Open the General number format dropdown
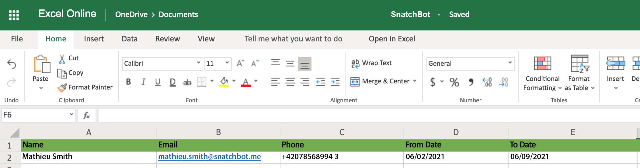640x168 pixels. [x=510, y=63]
